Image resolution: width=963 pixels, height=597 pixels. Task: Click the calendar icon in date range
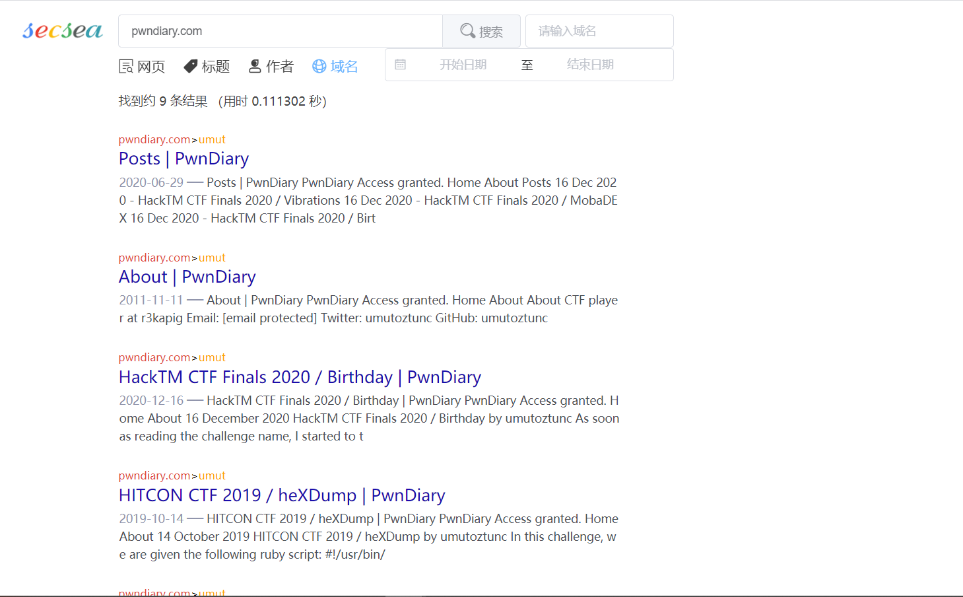(400, 65)
